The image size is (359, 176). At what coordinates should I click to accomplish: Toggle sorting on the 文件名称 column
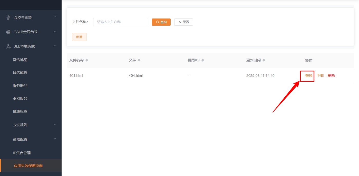click(x=86, y=60)
